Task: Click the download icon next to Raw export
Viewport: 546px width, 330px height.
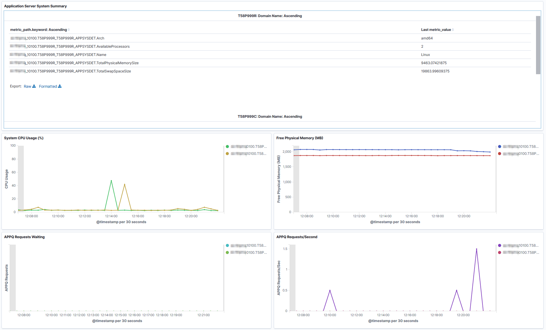Action: [34, 86]
